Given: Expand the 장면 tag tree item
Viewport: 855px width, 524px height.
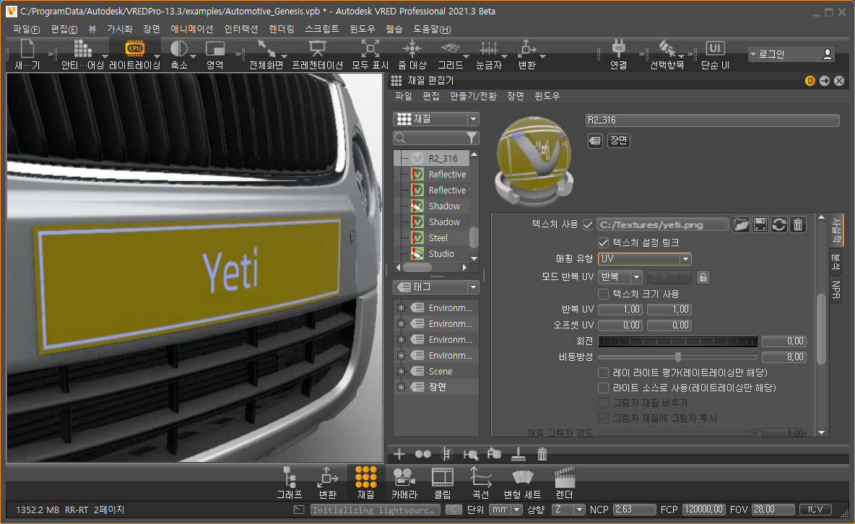Looking at the screenshot, I should pos(402,387).
